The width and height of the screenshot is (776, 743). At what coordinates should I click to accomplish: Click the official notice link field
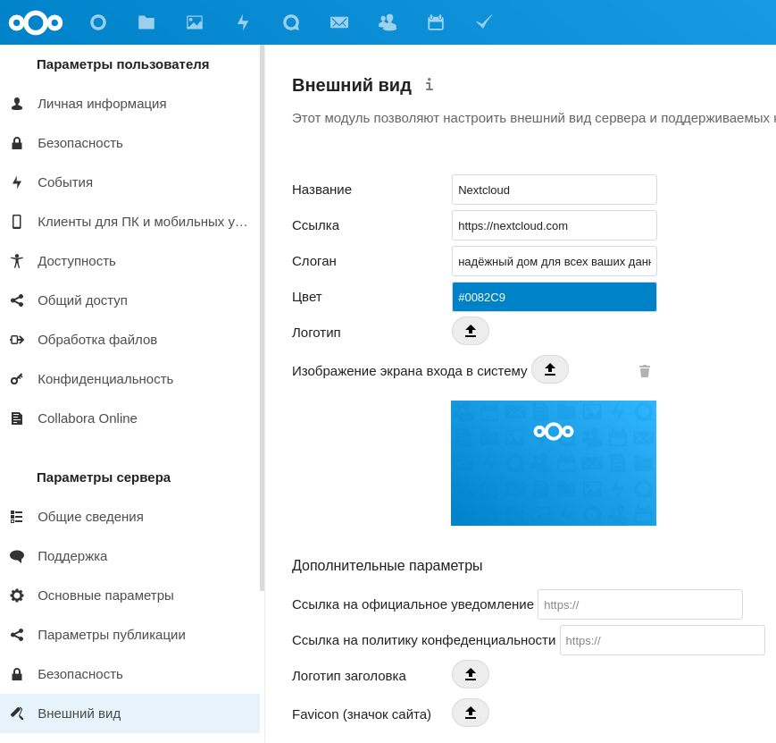640,604
